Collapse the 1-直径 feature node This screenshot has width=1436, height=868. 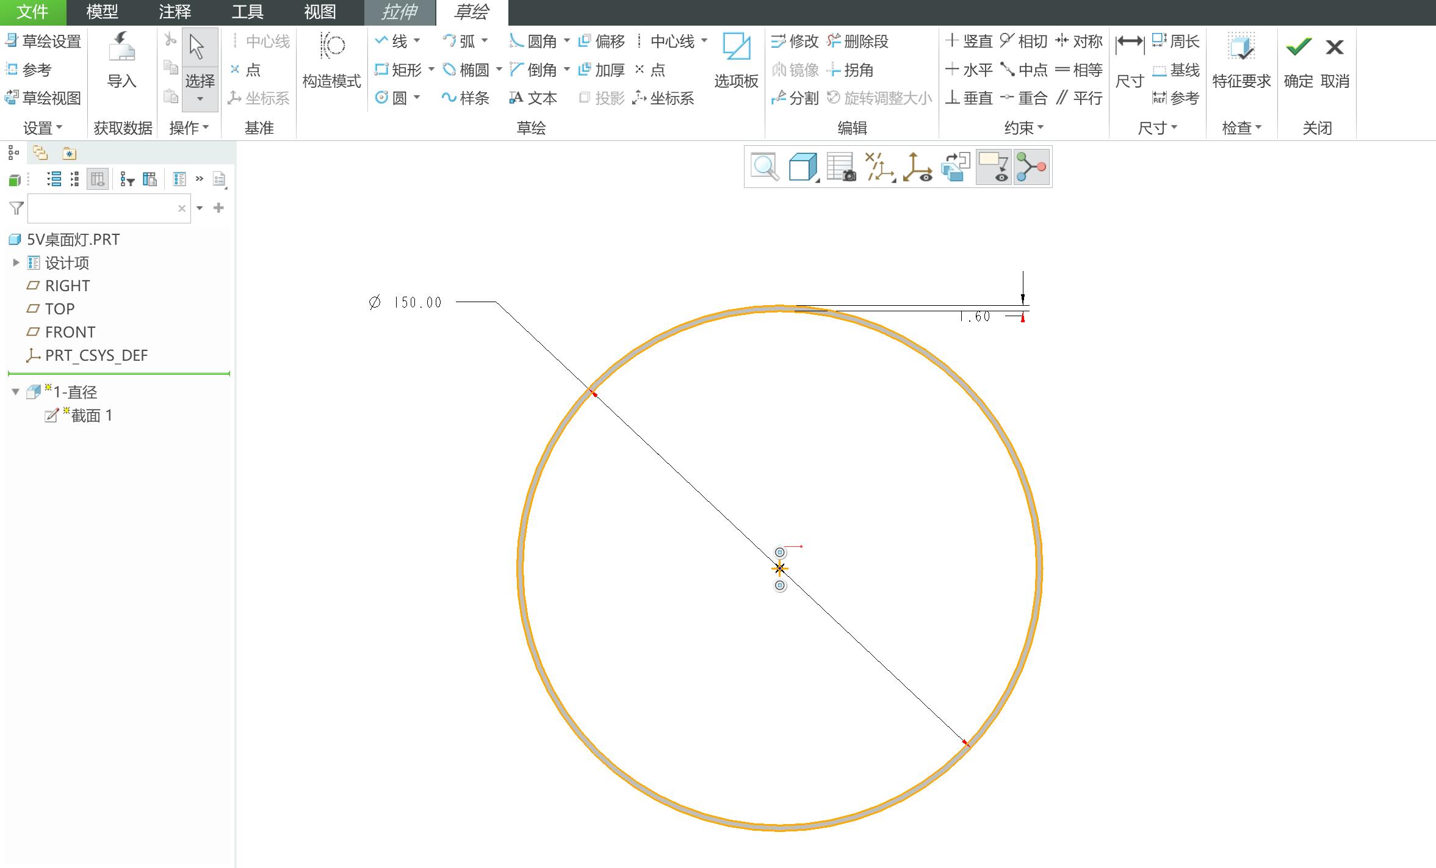[16, 392]
